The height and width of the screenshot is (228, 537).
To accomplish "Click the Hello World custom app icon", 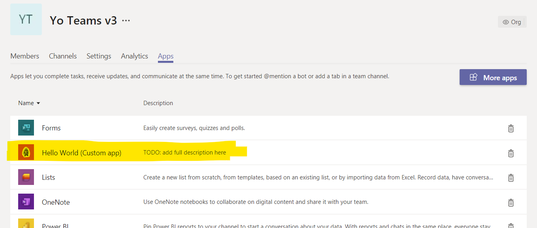I will tap(26, 153).
